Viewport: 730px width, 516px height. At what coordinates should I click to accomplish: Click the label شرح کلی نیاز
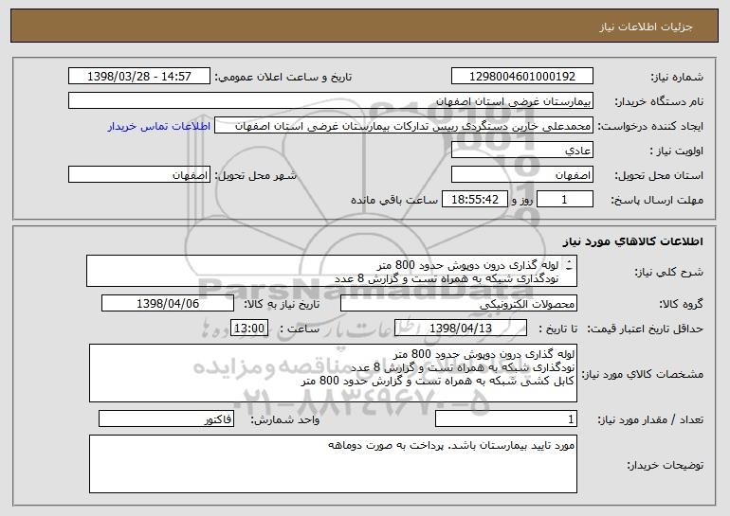[x=669, y=273]
